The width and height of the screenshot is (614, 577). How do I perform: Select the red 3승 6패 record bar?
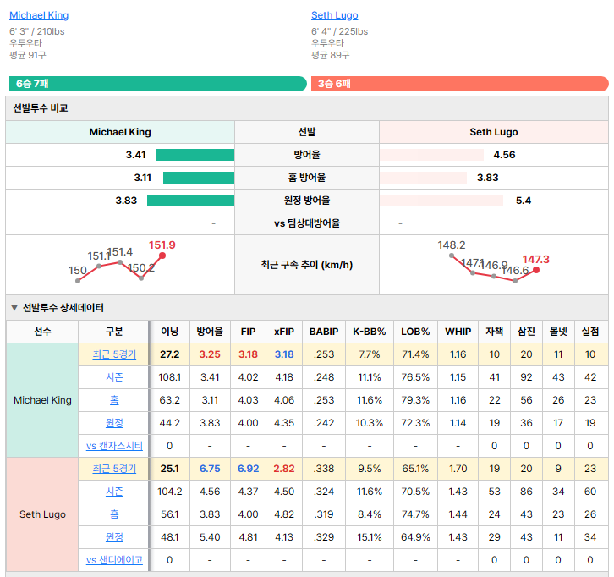pos(460,84)
